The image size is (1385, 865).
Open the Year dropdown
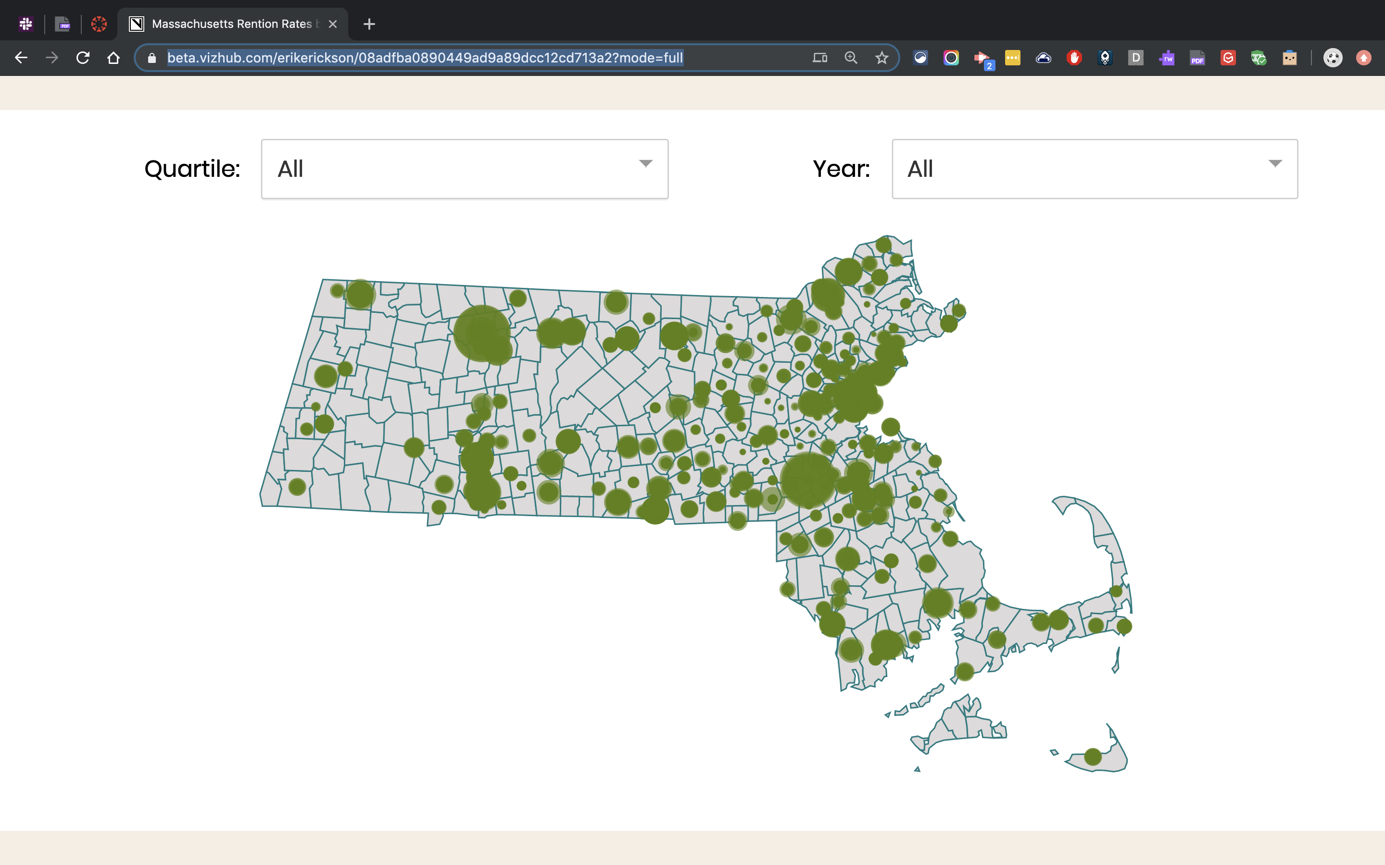tap(1095, 169)
